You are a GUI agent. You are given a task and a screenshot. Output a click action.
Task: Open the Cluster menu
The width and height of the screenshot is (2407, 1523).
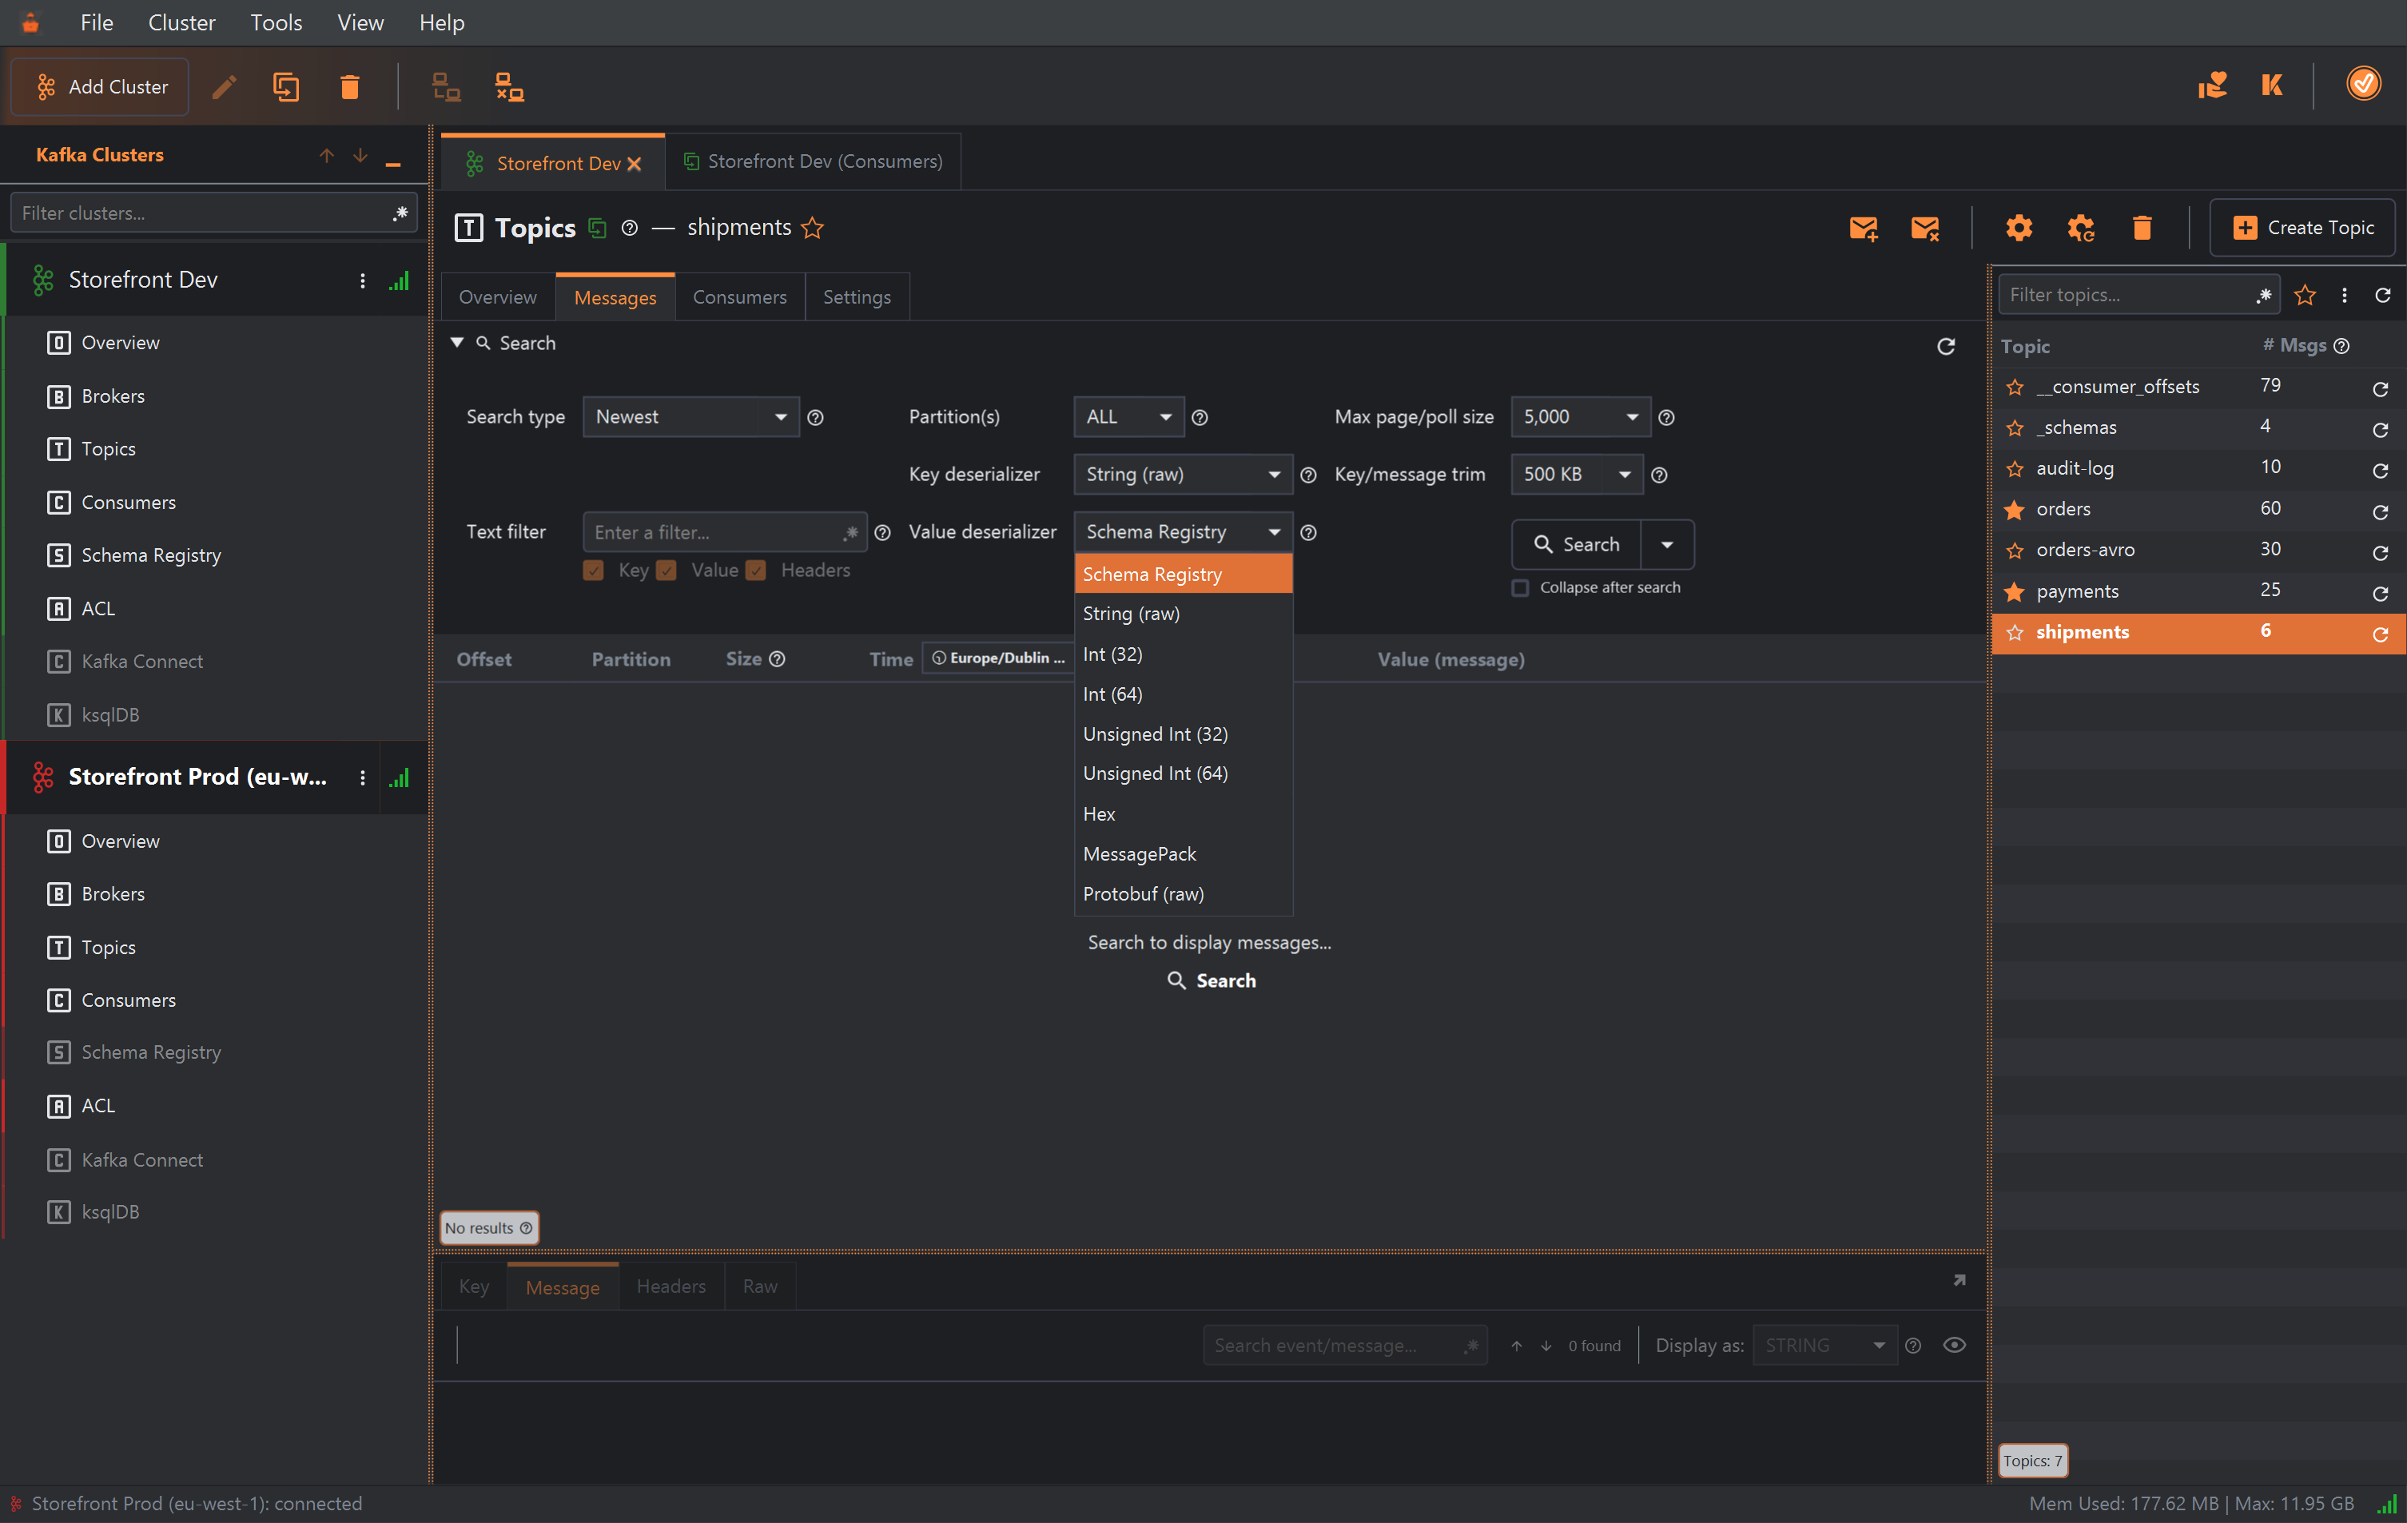click(x=181, y=22)
